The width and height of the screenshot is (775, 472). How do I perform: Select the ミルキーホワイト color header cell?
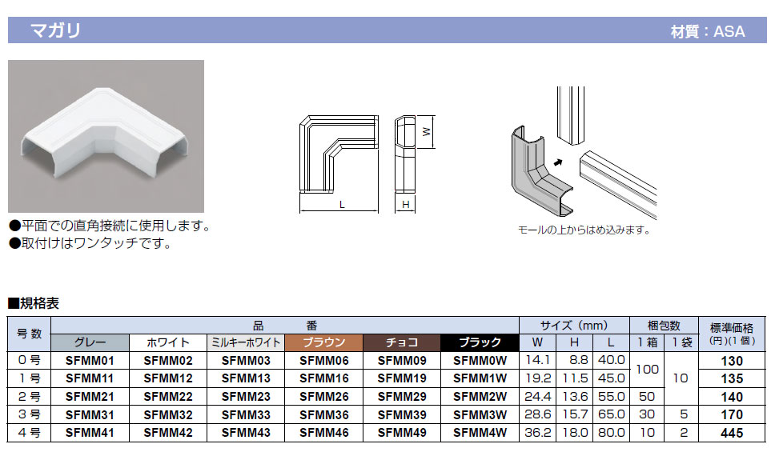(246, 342)
